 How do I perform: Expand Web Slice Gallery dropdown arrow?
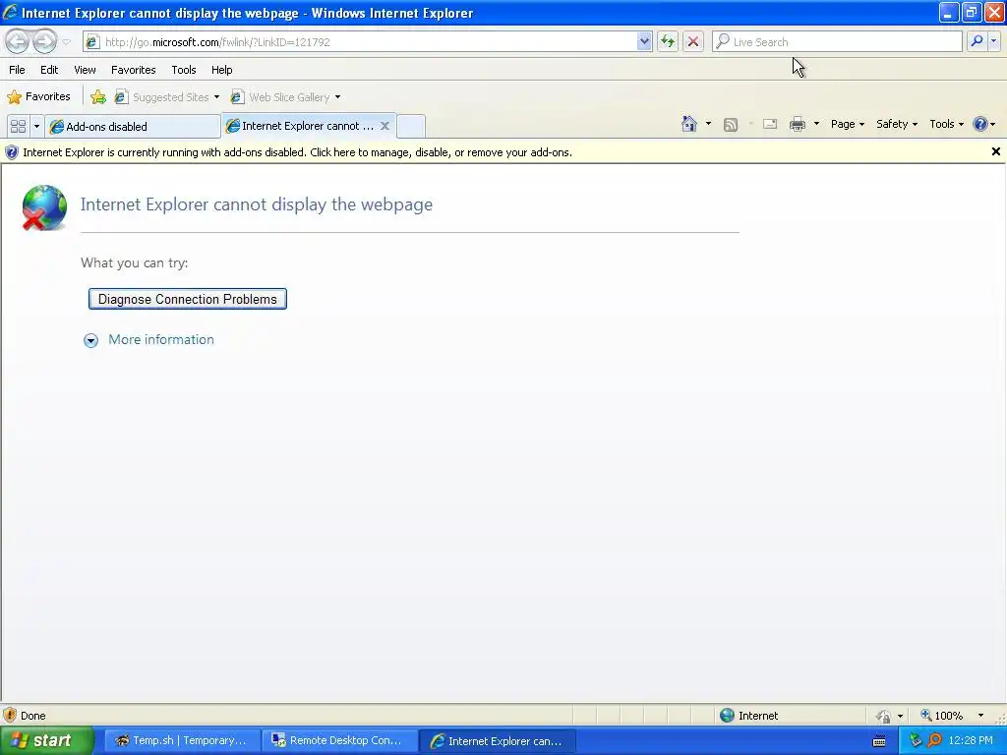pyautogui.click(x=338, y=97)
